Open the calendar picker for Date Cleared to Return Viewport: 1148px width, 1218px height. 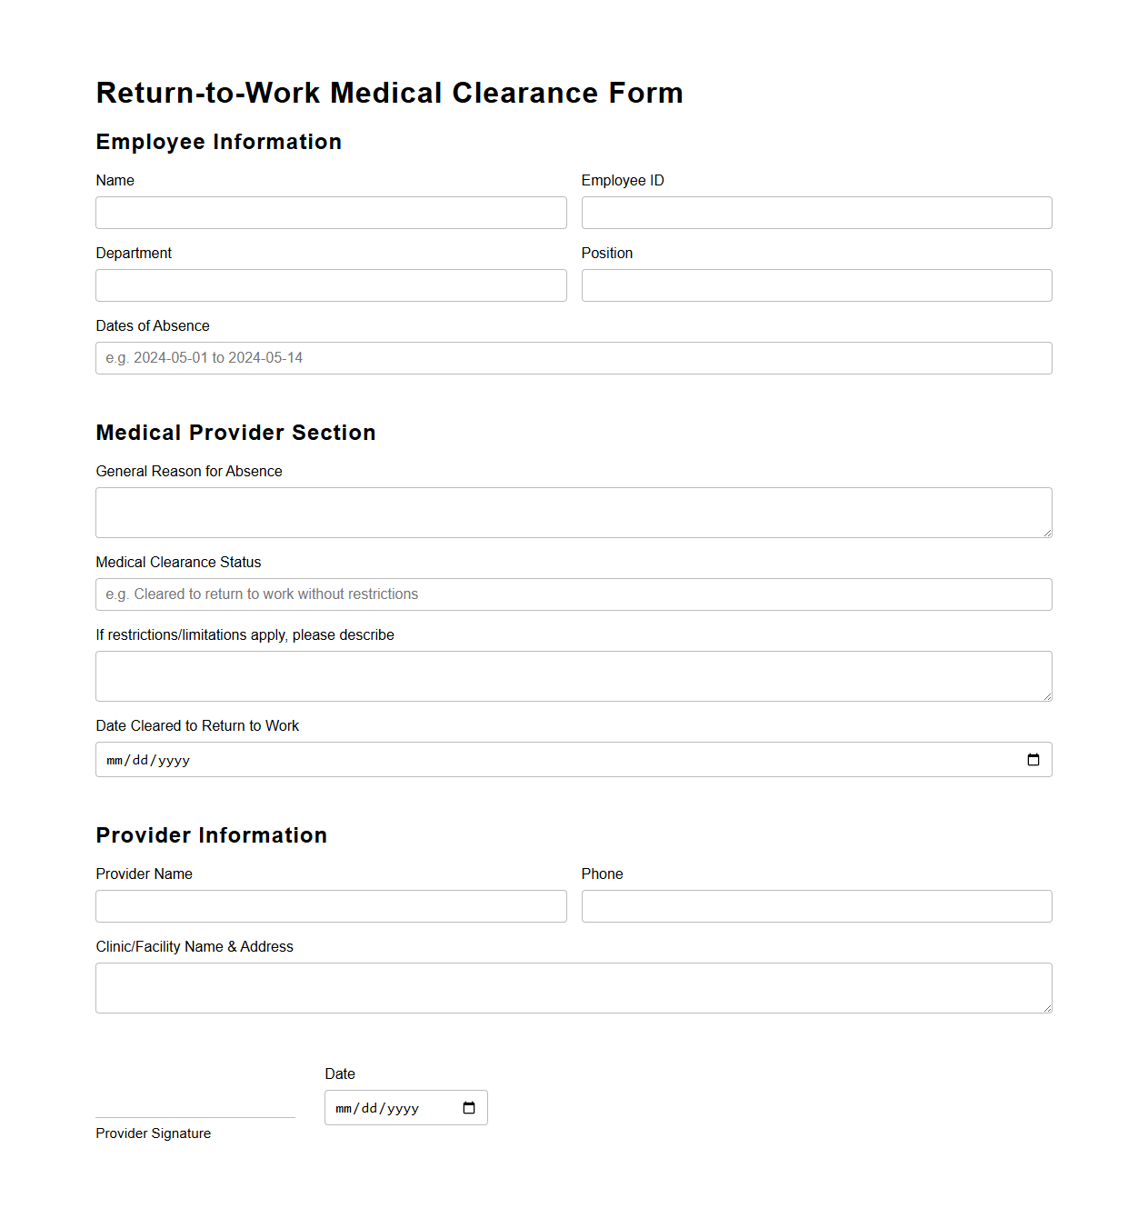(x=1033, y=759)
